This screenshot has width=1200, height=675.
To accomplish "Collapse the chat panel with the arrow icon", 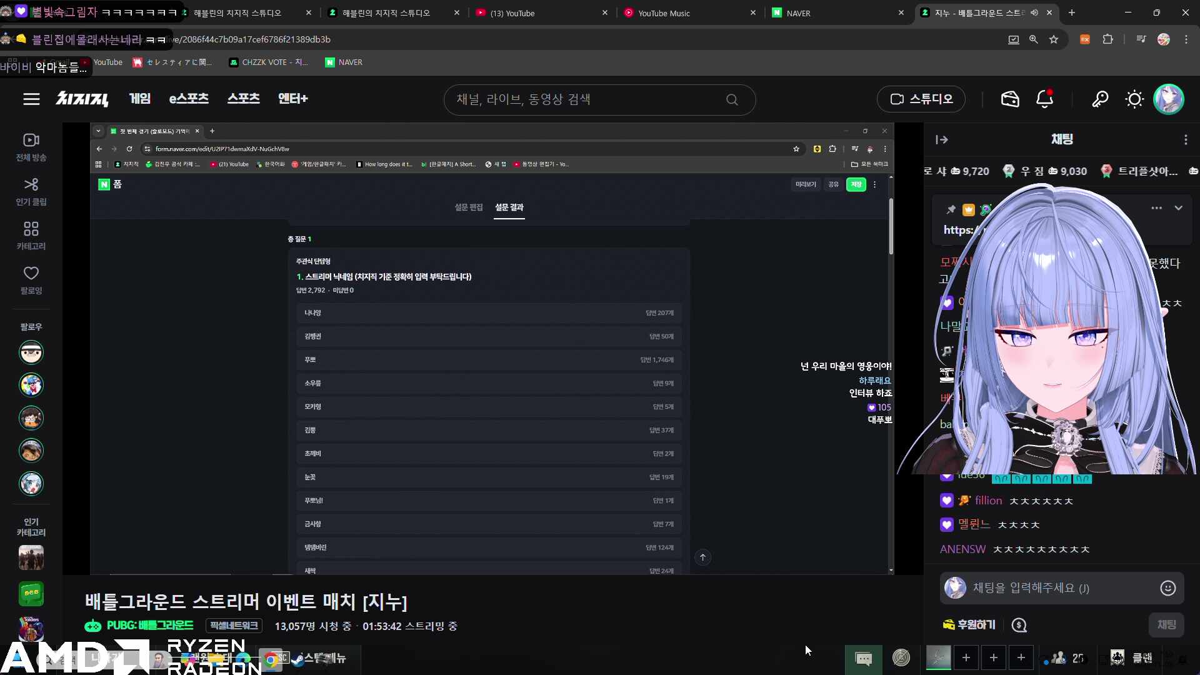I will pyautogui.click(x=941, y=139).
